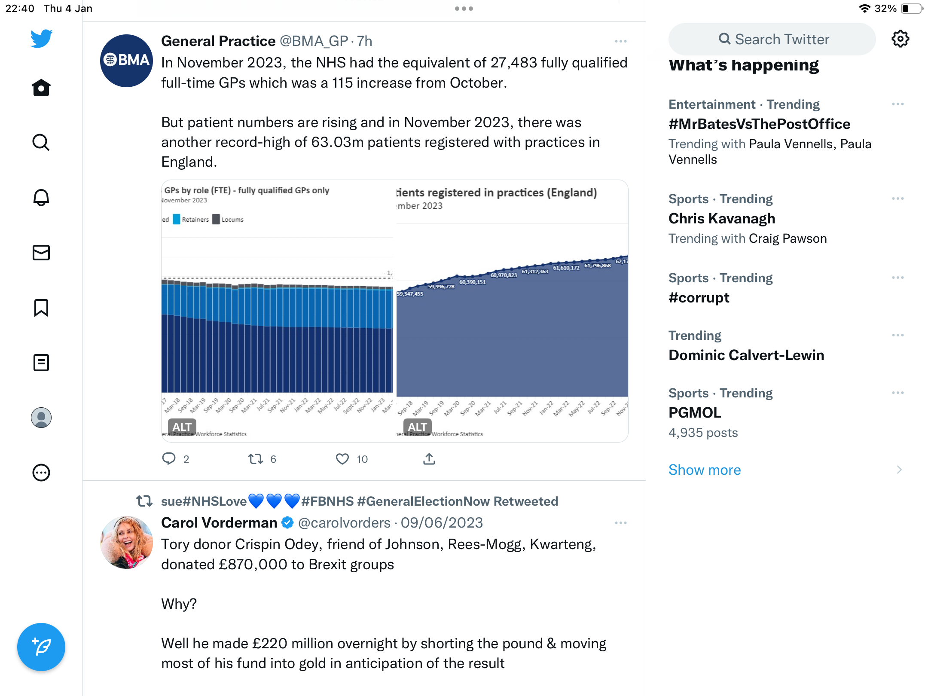Click Show more trends link
928x696 pixels.
pyautogui.click(x=705, y=470)
